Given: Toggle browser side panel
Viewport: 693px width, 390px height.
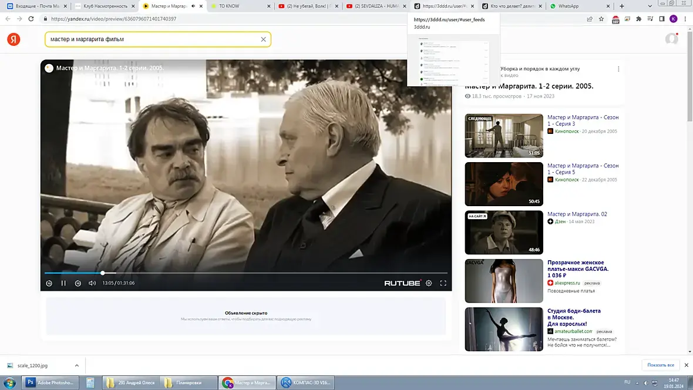Looking at the screenshot, I should (662, 19).
